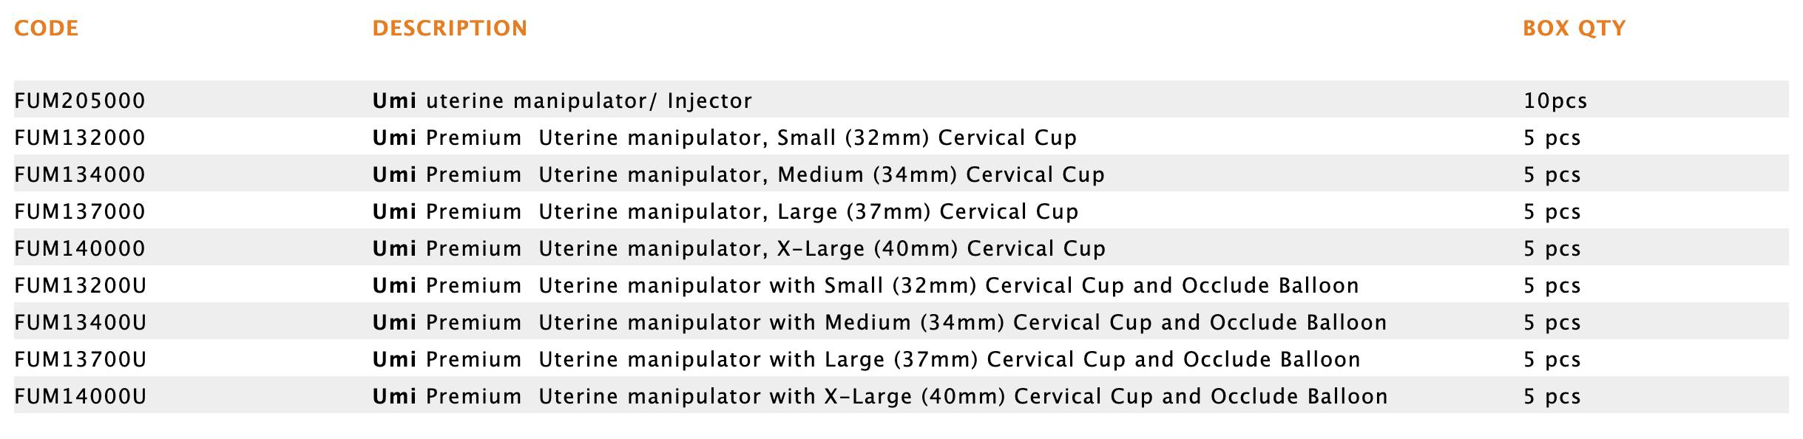This screenshot has height=439, width=1803.
Task: Click product code FUM140000
Action: [x=80, y=248]
